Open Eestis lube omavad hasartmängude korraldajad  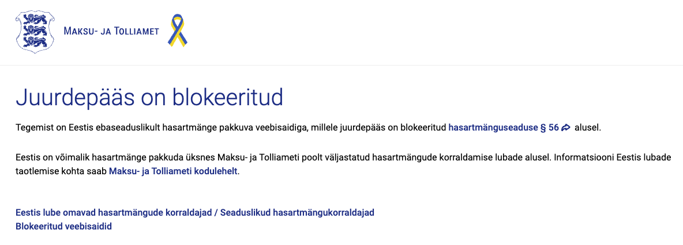pyautogui.click(x=113, y=213)
